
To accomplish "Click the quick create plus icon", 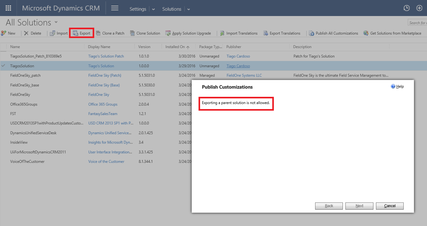I will [x=419, y=8].
